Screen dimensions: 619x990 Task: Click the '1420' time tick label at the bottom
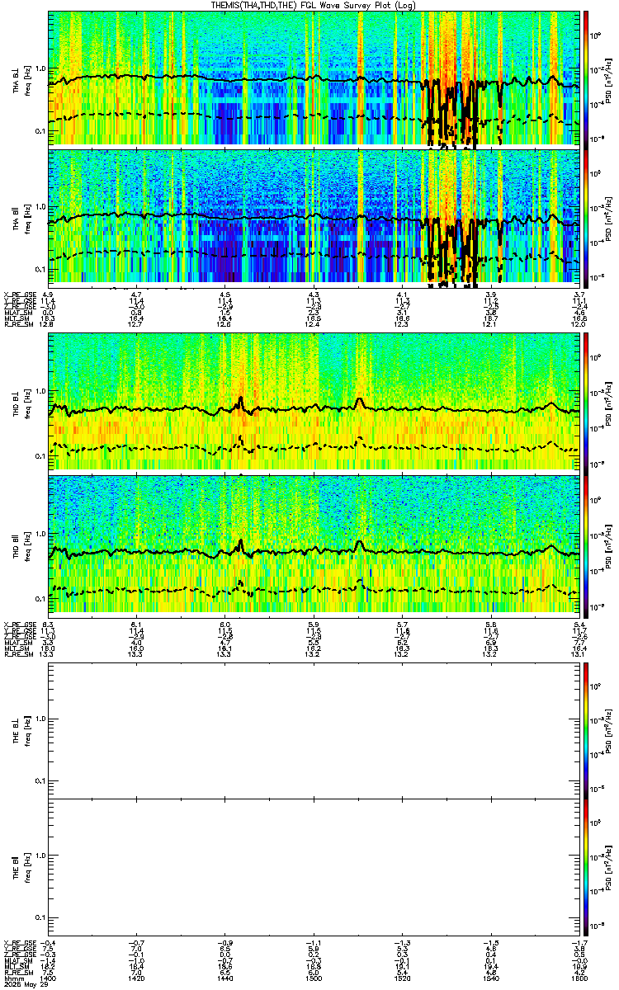coord(136,978)
